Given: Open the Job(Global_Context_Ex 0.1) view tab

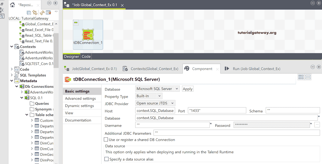Looking at the screenshot, I should click(x=91, y=69).
